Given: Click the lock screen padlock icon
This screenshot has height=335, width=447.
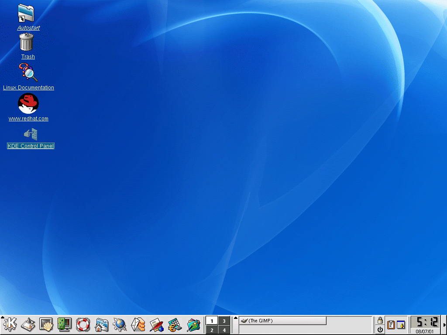Looking at the screenshot, I should [380, 320].
